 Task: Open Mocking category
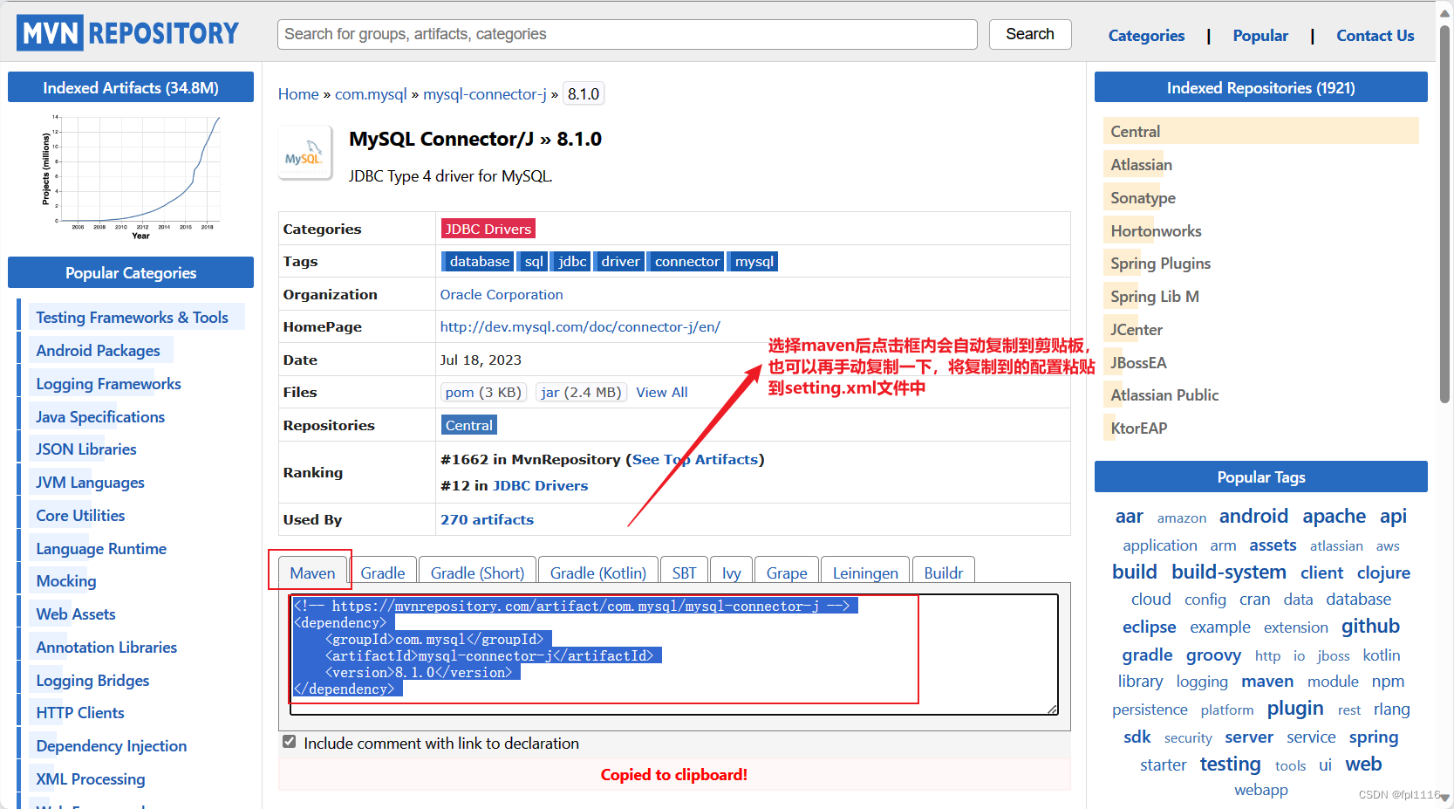(66, 581)
